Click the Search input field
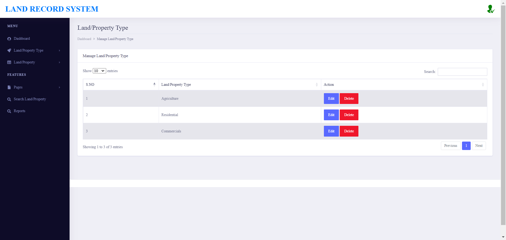The image size is (506, 240). tap(462, 72)
